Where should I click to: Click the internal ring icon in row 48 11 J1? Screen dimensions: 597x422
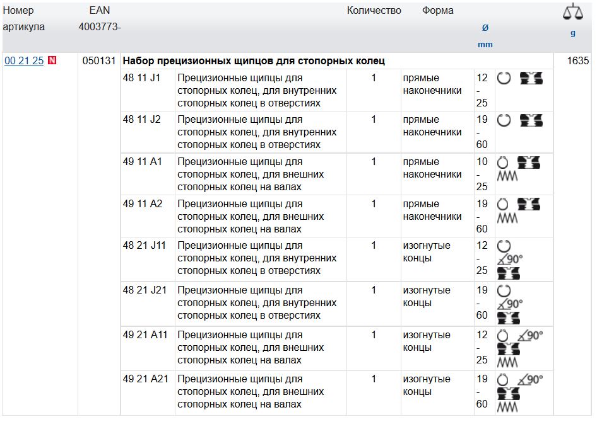[x=504, y=79]
